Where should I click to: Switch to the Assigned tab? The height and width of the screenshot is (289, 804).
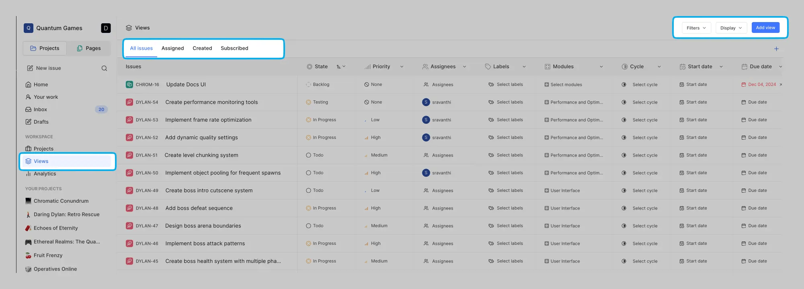point(172,48)
